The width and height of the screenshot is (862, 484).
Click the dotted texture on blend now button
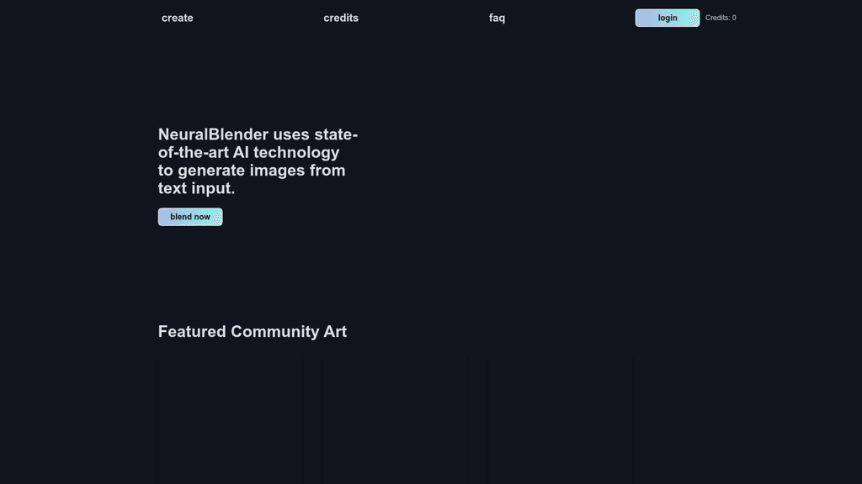216,217
